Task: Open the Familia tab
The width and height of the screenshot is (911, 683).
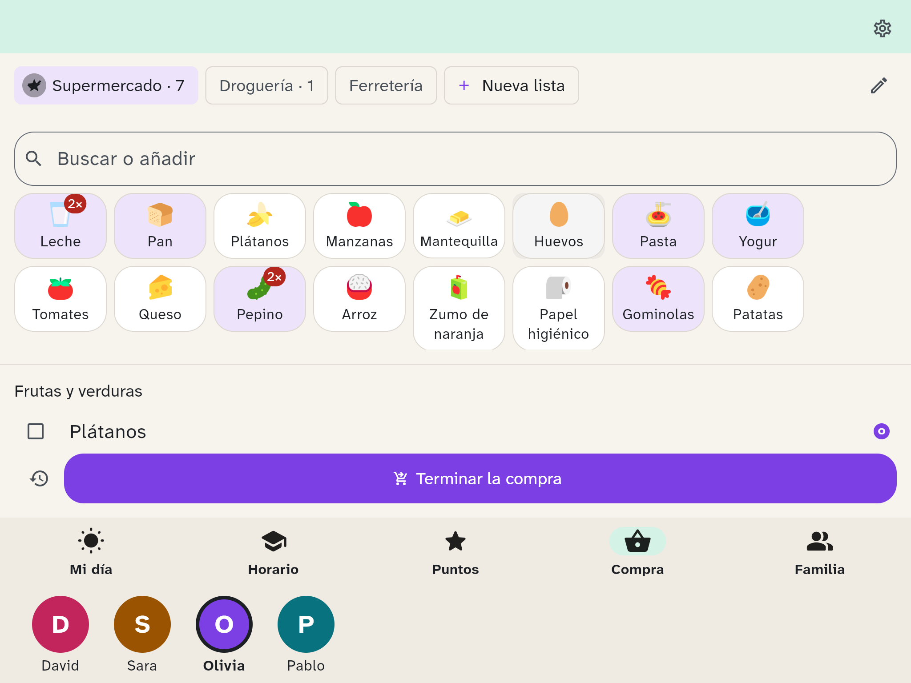Action: point(820,552)
